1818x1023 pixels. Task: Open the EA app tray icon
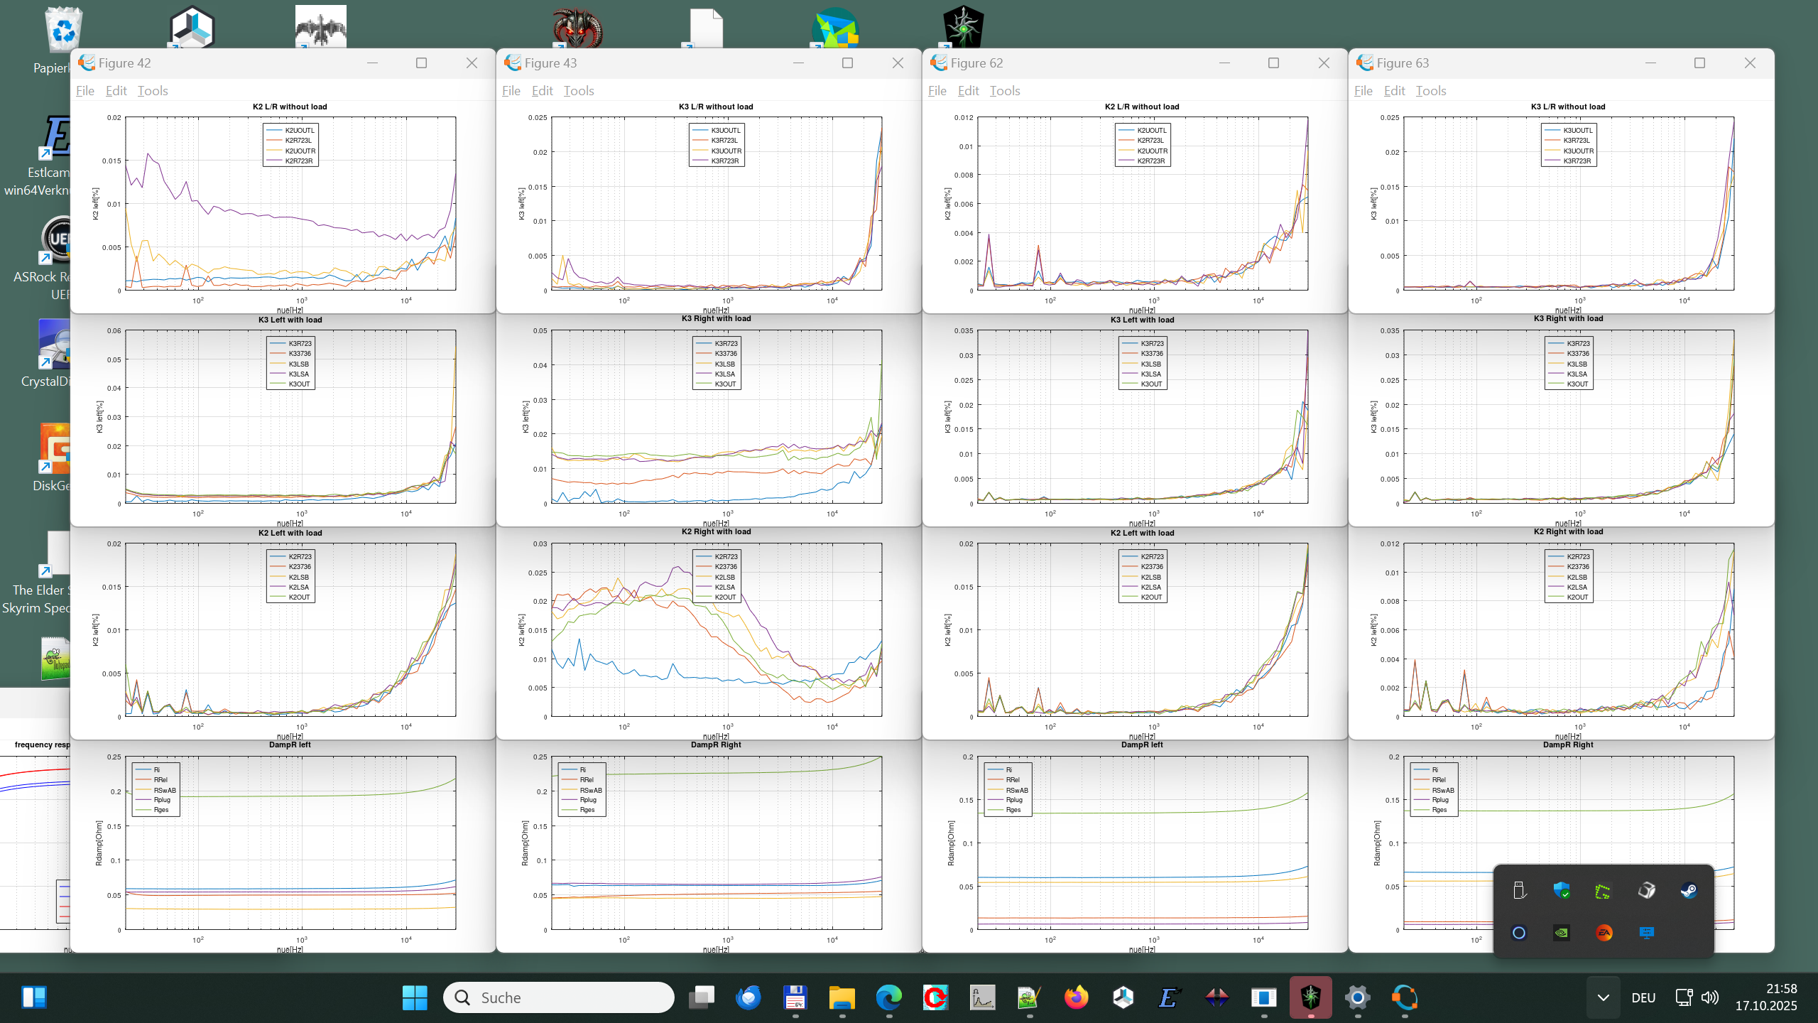(x=1604, y=933)
